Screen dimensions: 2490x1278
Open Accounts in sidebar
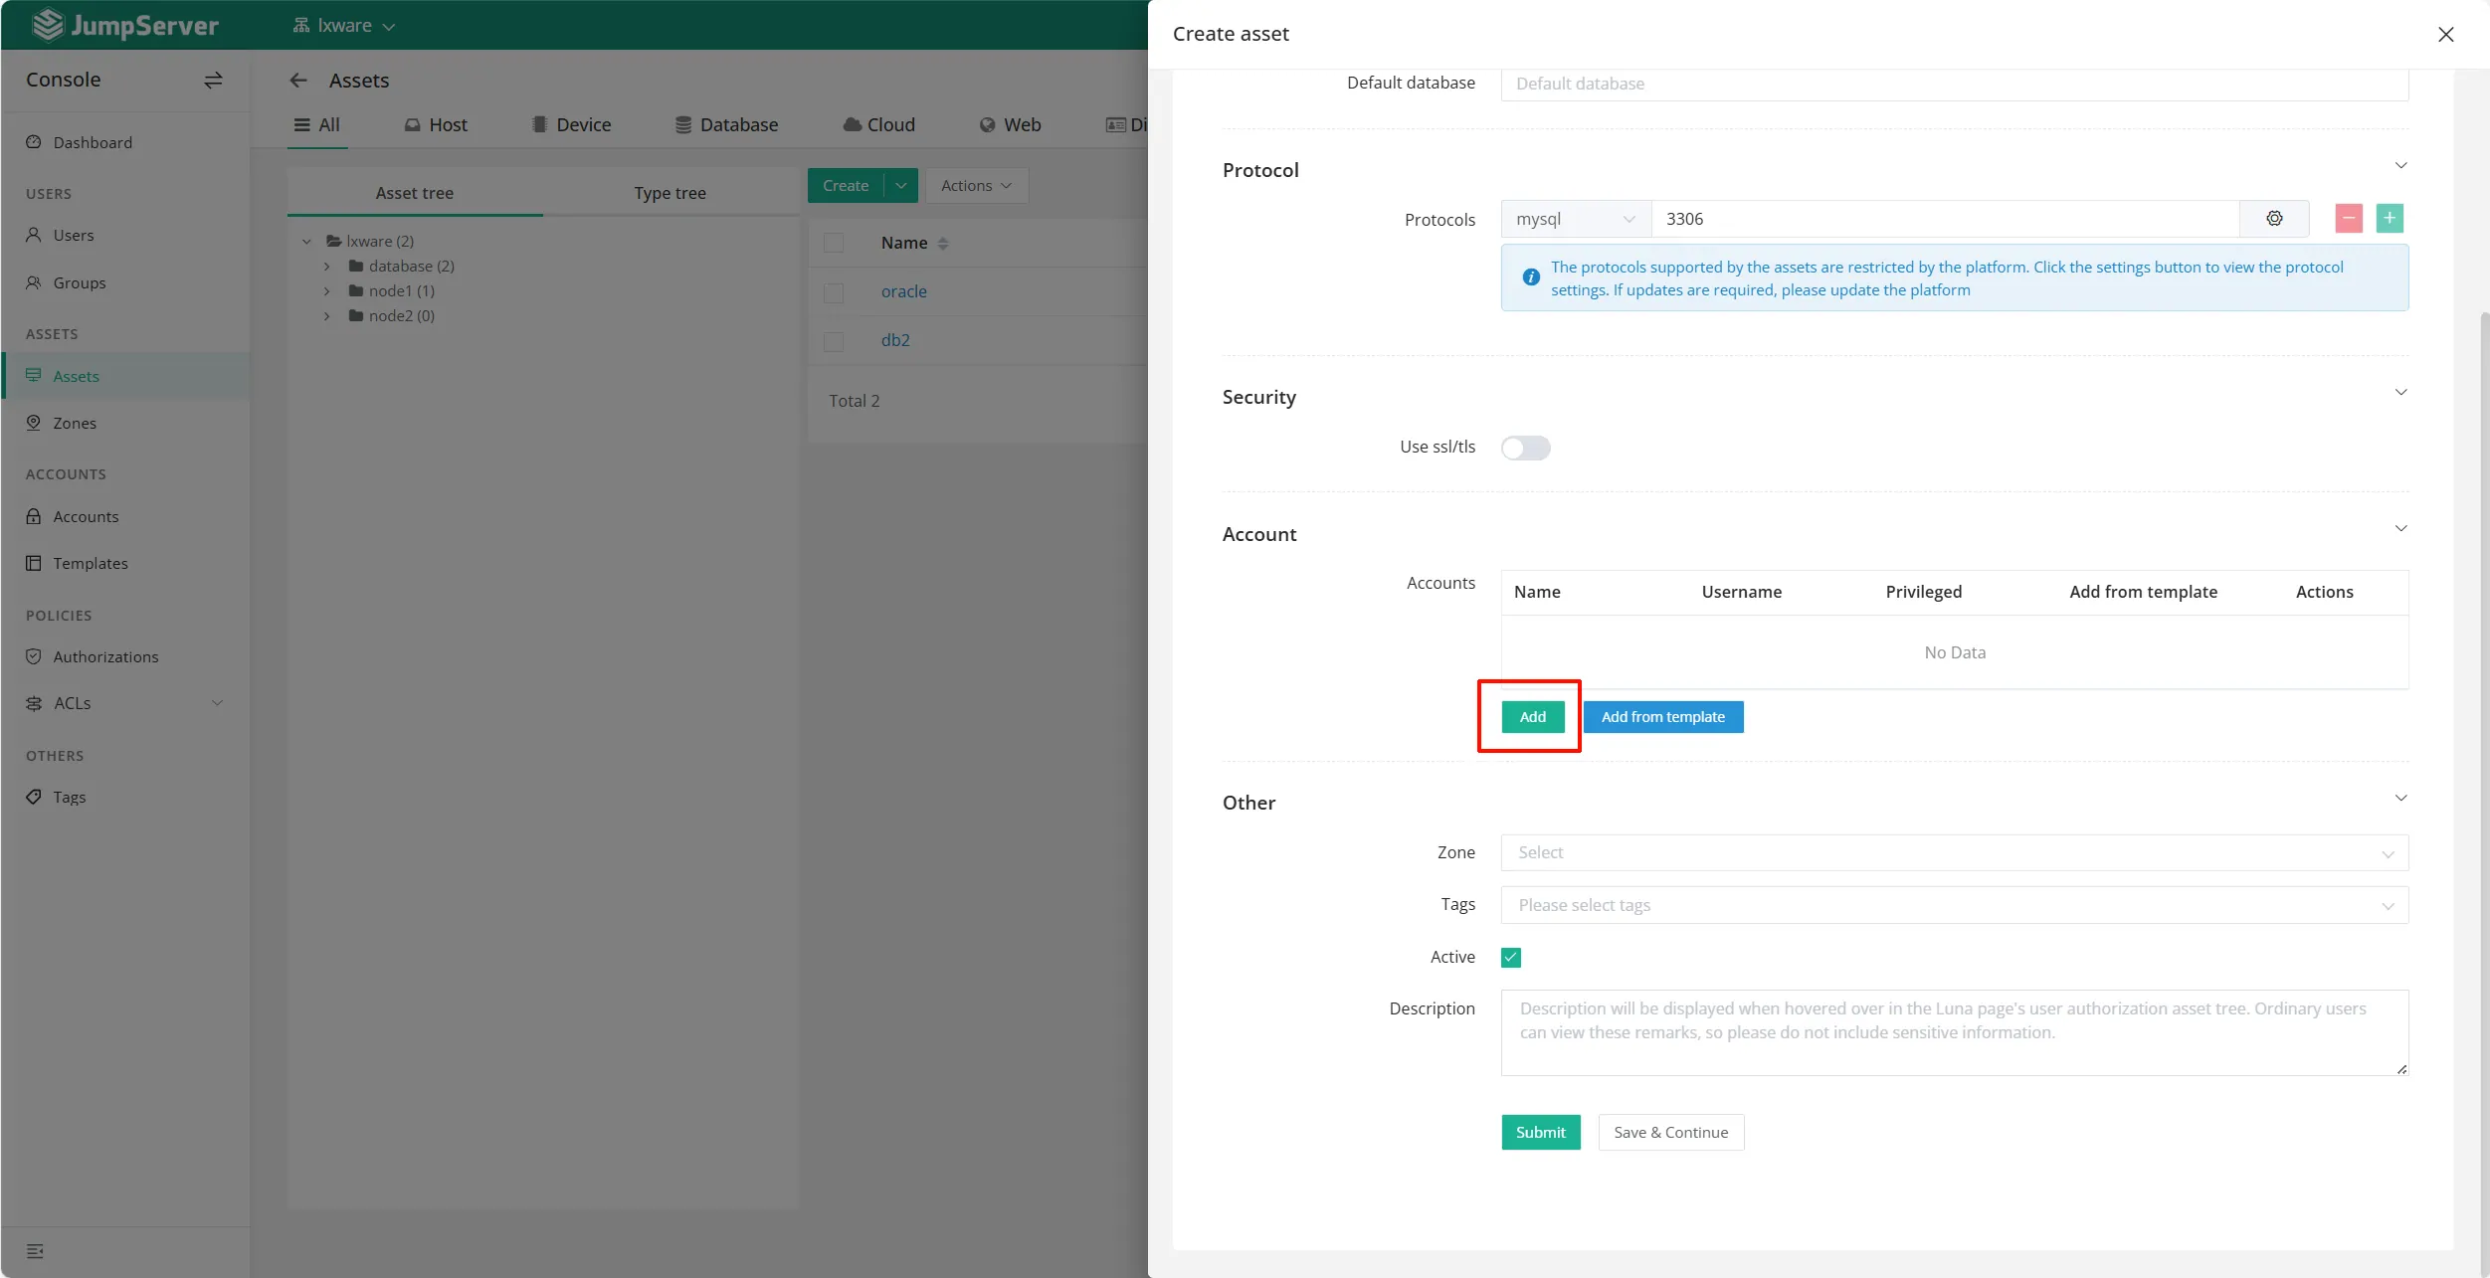click(x=124, y=516)
